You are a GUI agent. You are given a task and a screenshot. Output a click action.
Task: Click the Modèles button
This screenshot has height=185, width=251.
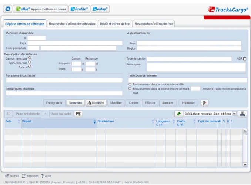coord(96,103)
